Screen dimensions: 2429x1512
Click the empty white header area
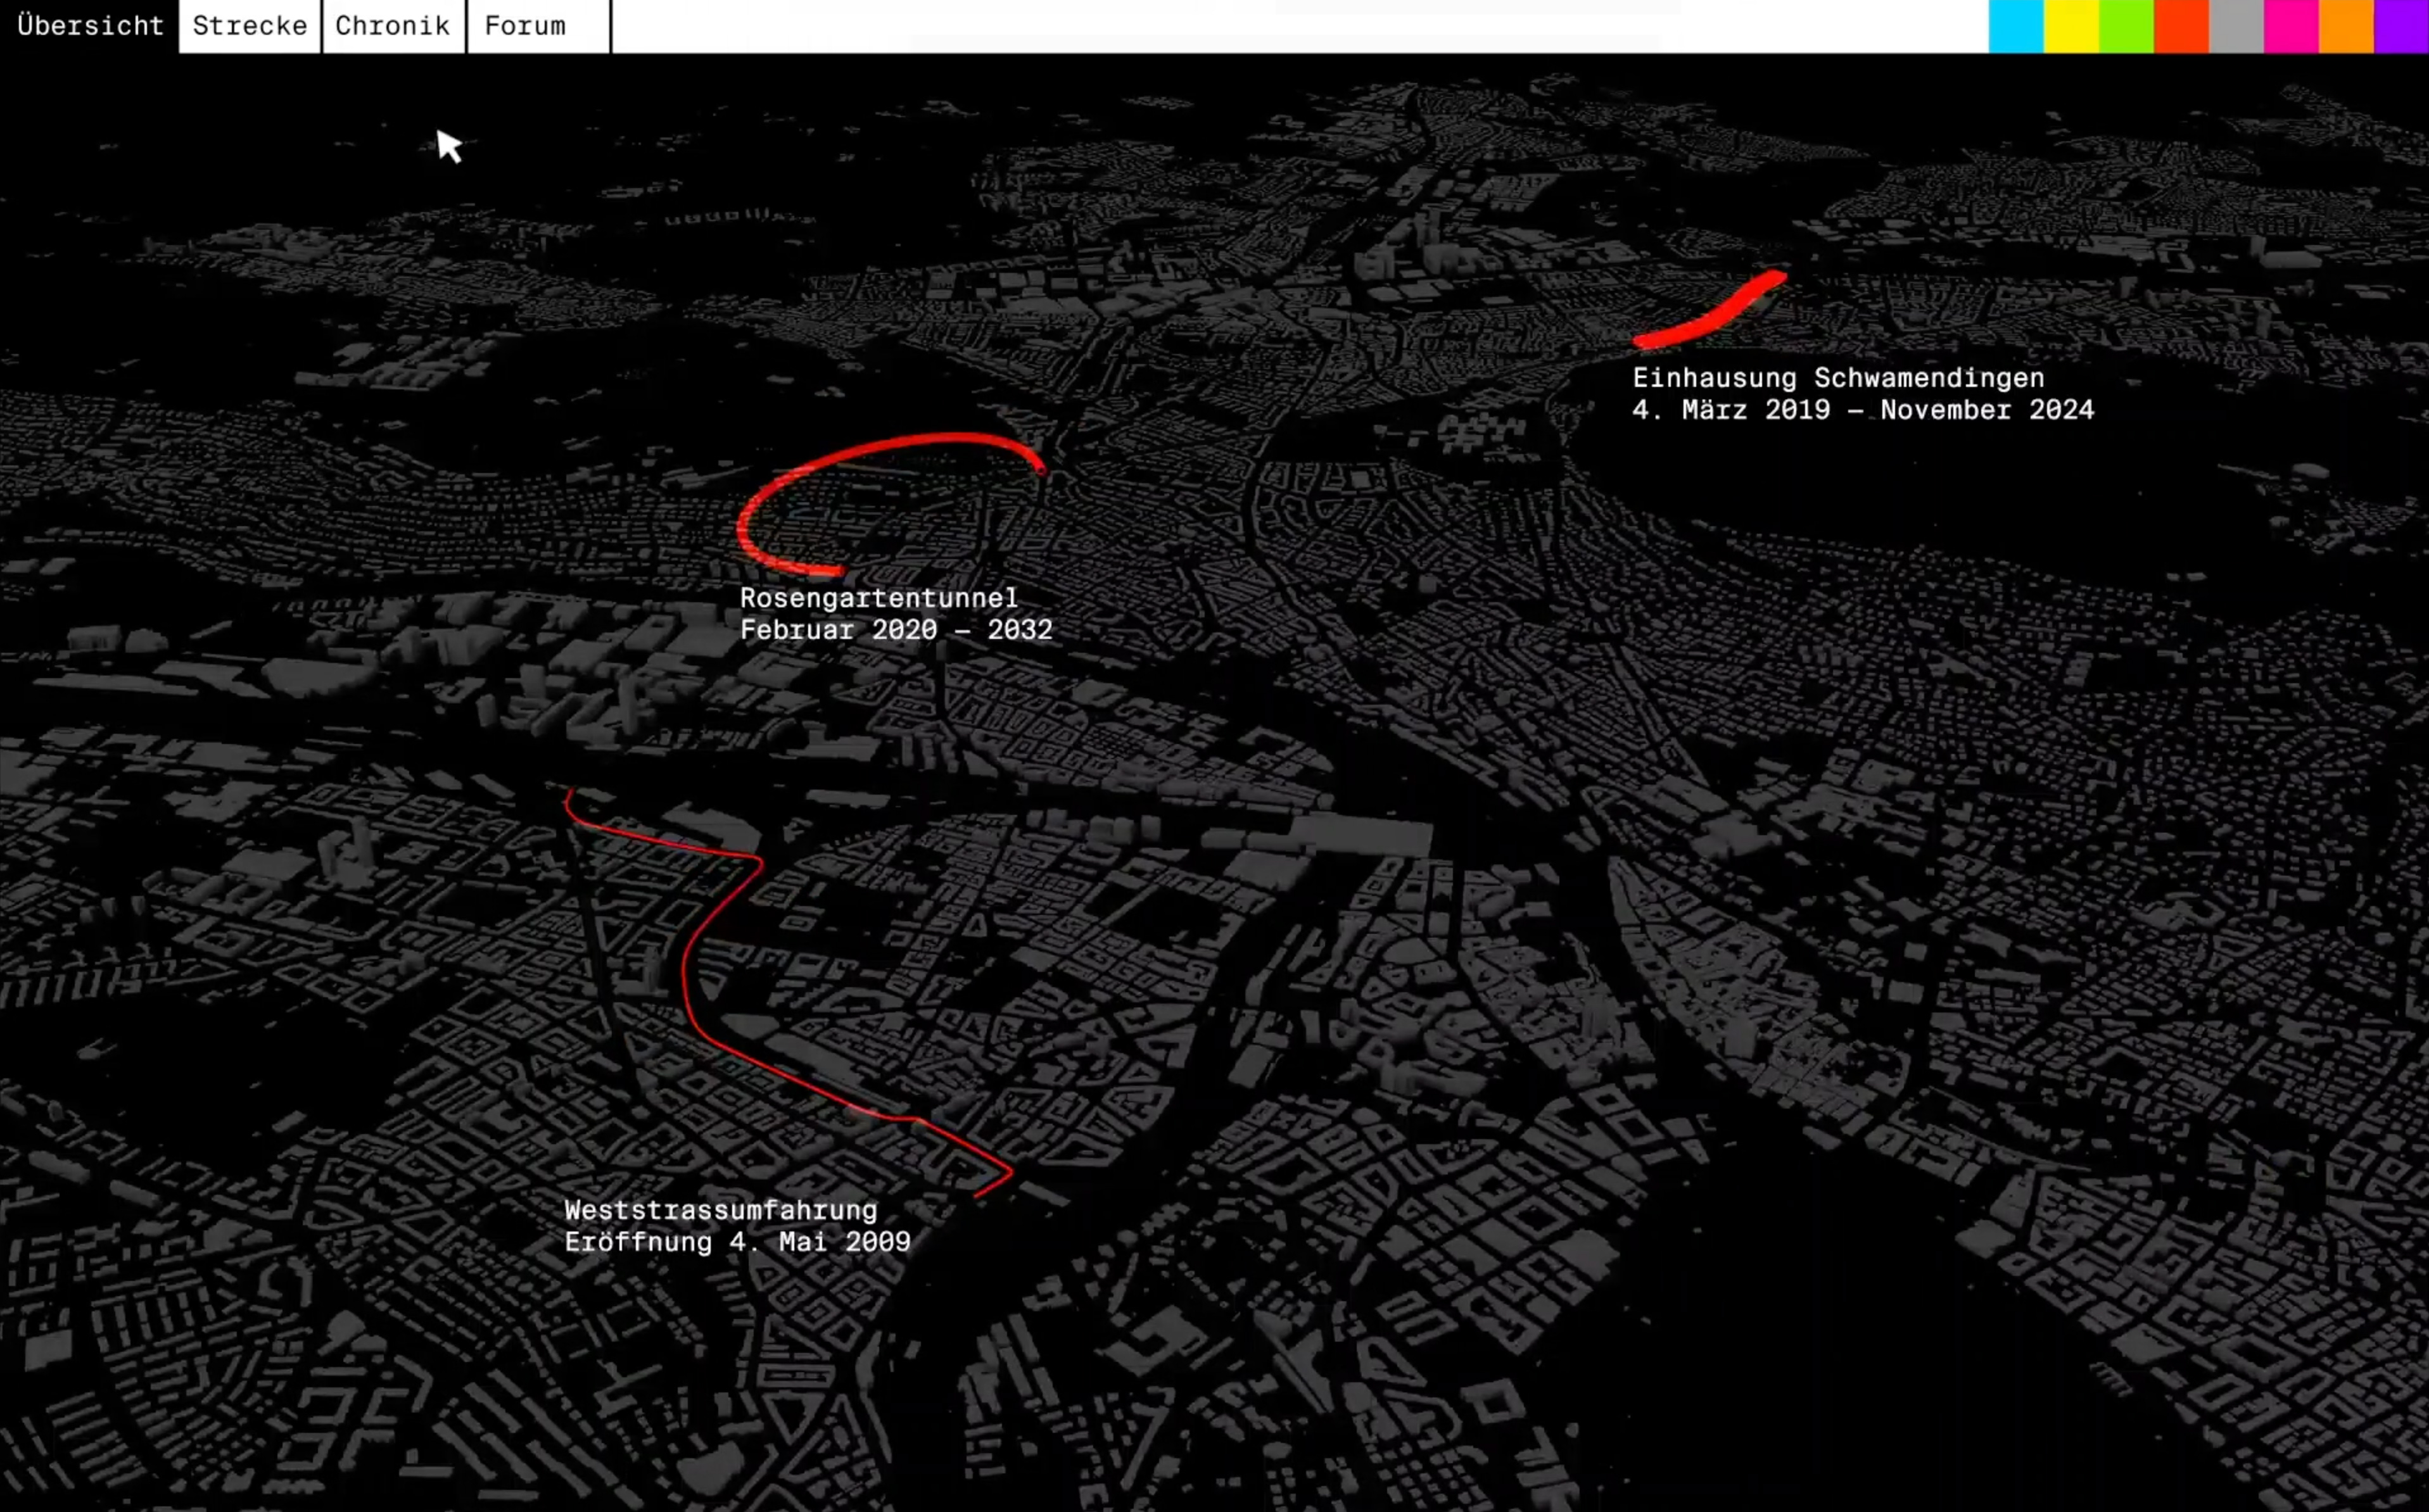[1300, 26]
